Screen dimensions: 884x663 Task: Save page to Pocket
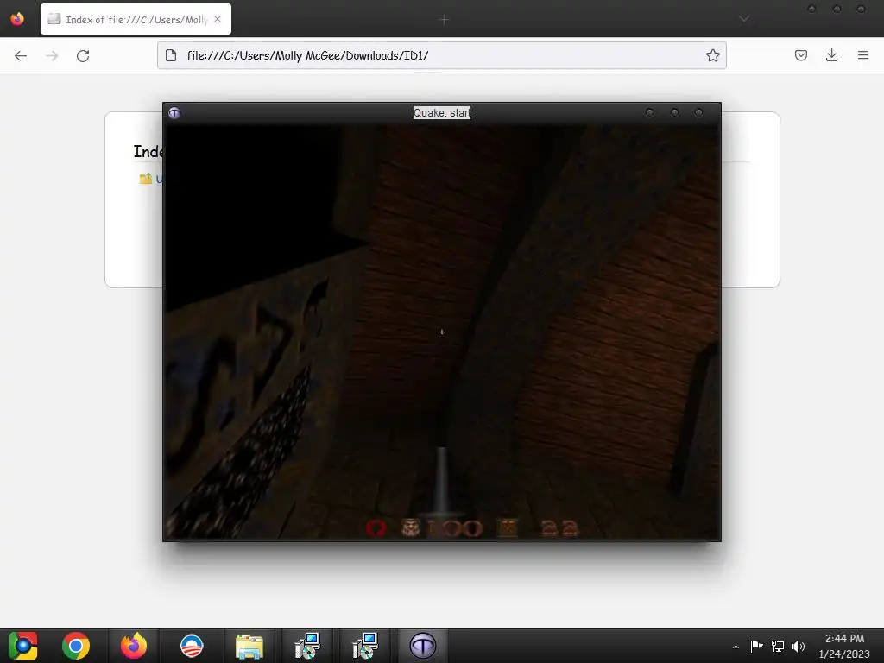(800, 55)
